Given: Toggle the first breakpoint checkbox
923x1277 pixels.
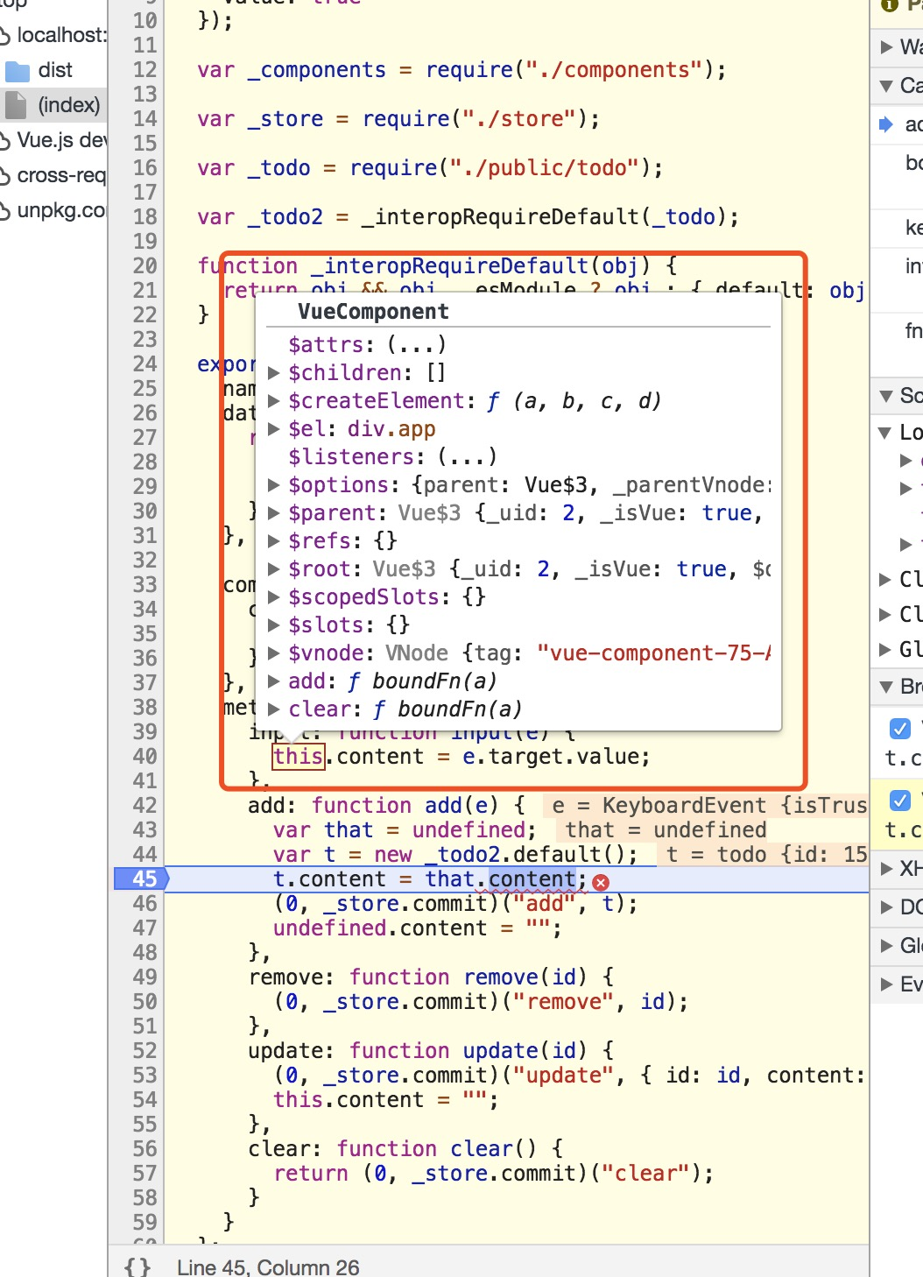Looking at the screenshot, I should point(899,728).
